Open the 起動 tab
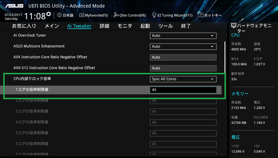 (145, 26)
